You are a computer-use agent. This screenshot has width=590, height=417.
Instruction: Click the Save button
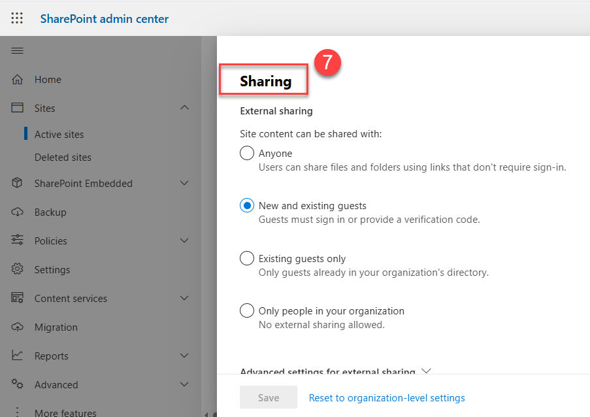[x=269, y=397]
